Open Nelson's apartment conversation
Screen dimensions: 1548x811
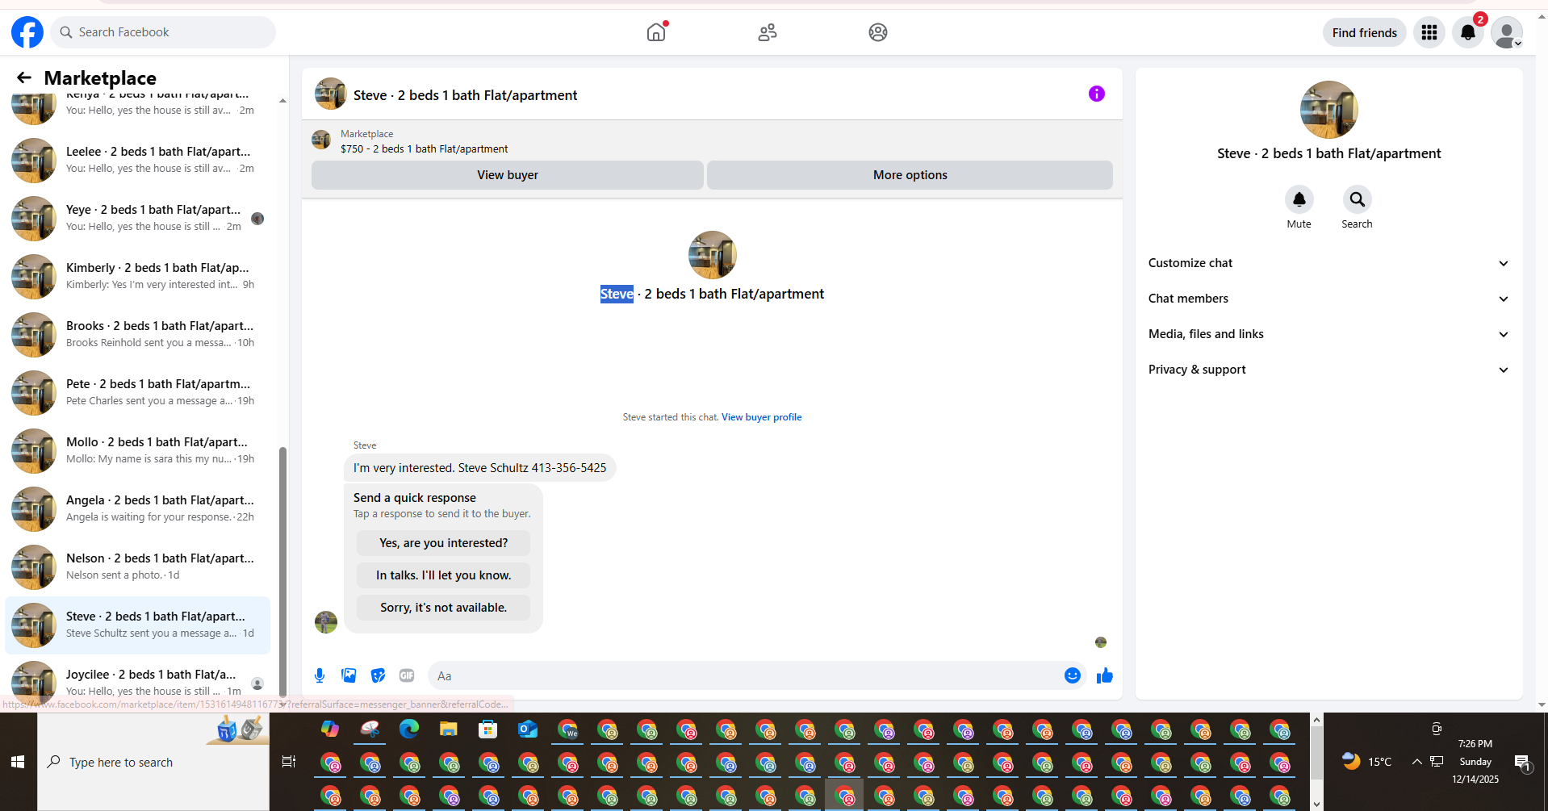(138, 566)
